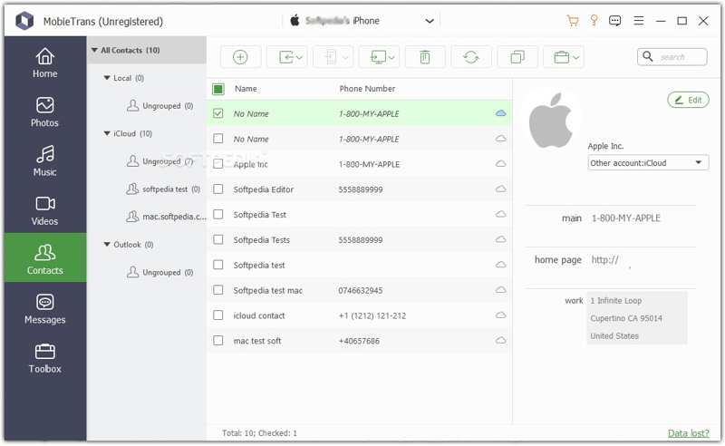Image resolution: width=725 pixels, height=446 pixels.
Task: Click the shopping cart purchase icon
Action: 573,21
